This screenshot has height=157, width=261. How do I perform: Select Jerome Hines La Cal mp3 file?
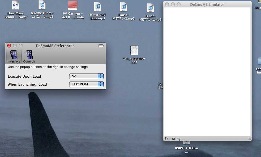[x=42, y=5]
